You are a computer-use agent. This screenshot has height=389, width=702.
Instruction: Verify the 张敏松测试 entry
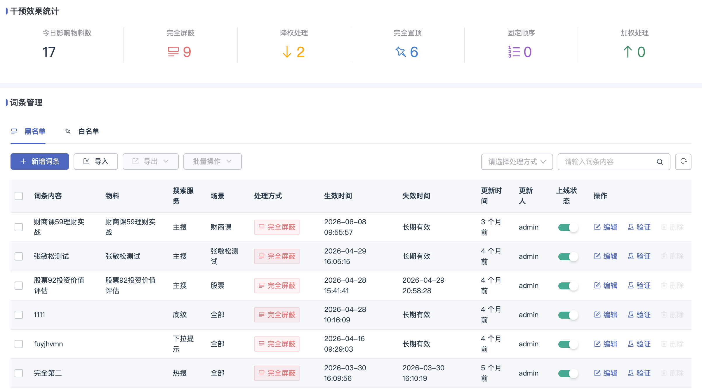click(639, 256)
